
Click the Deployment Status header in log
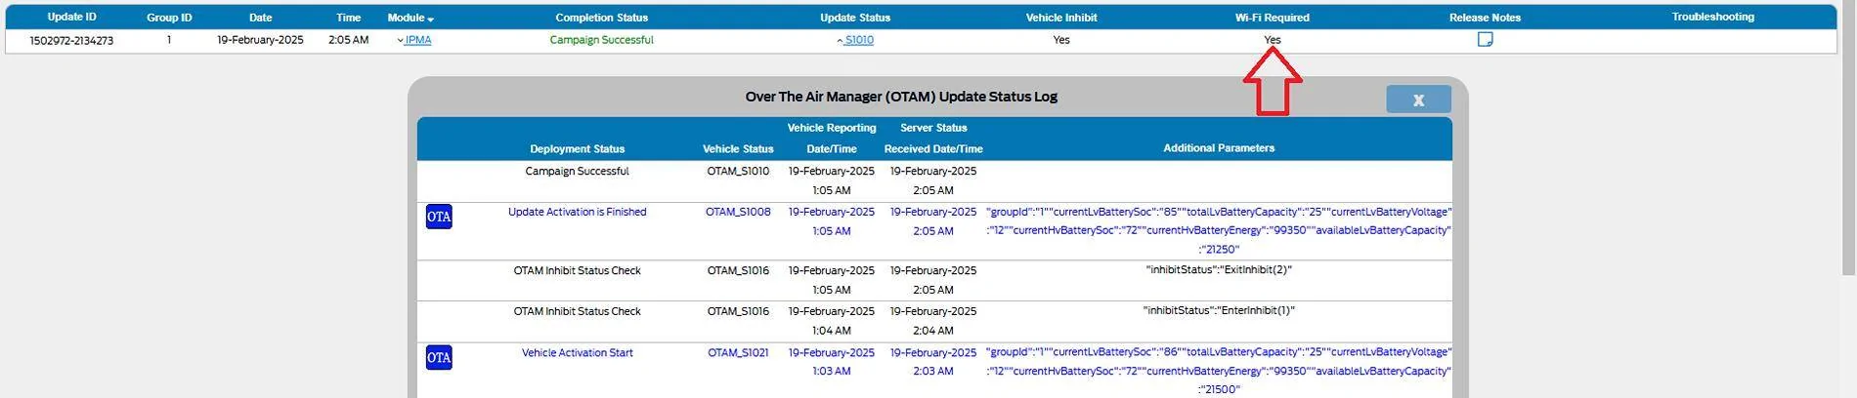coord(577,149)
